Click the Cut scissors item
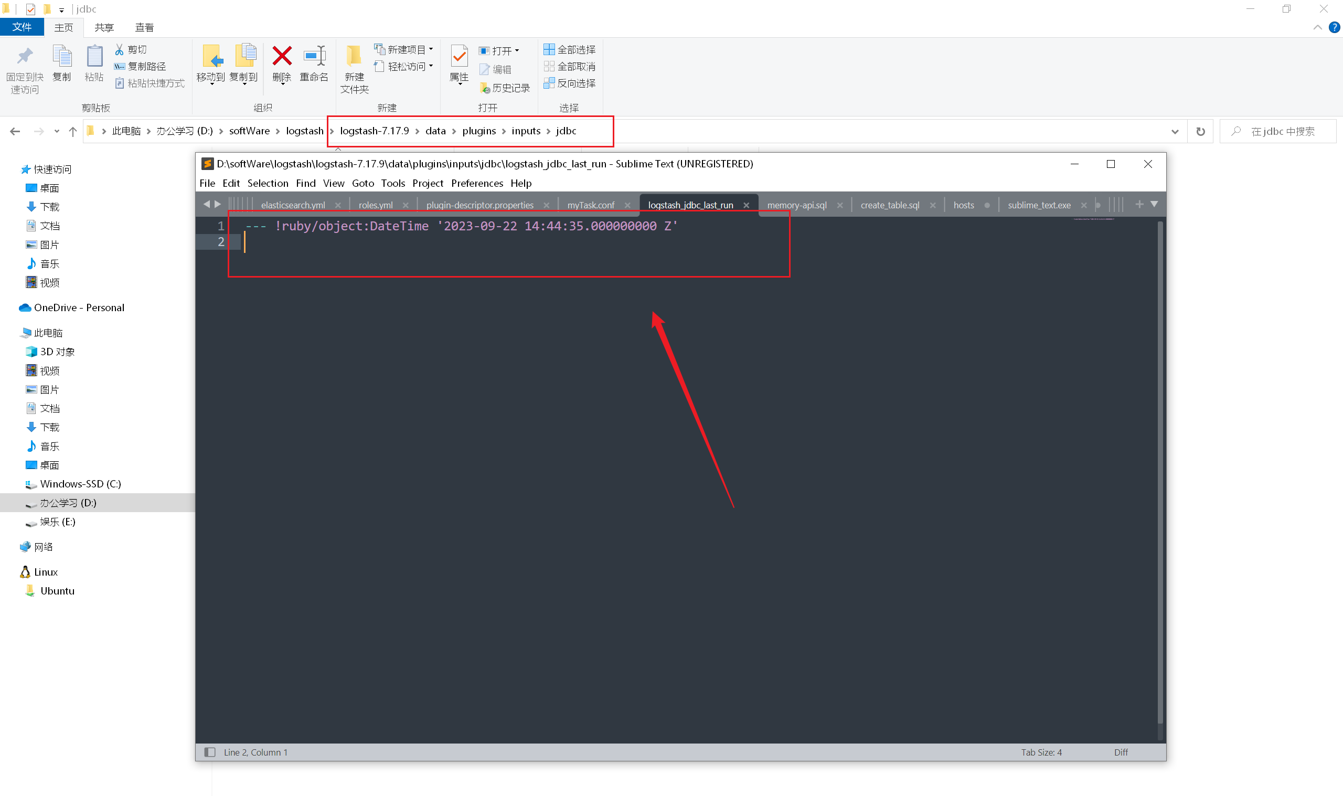This screenshot has height=796, width=1343. [x=131, y=49]
